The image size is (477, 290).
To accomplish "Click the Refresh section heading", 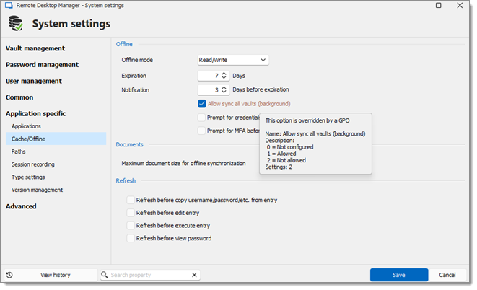I will click(126, 181).
